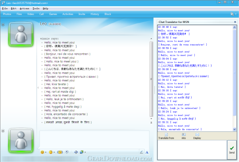This screenshot has height=162, width=239.
Task: Collapse the side panel arrow left of chat
Action: 38,88
